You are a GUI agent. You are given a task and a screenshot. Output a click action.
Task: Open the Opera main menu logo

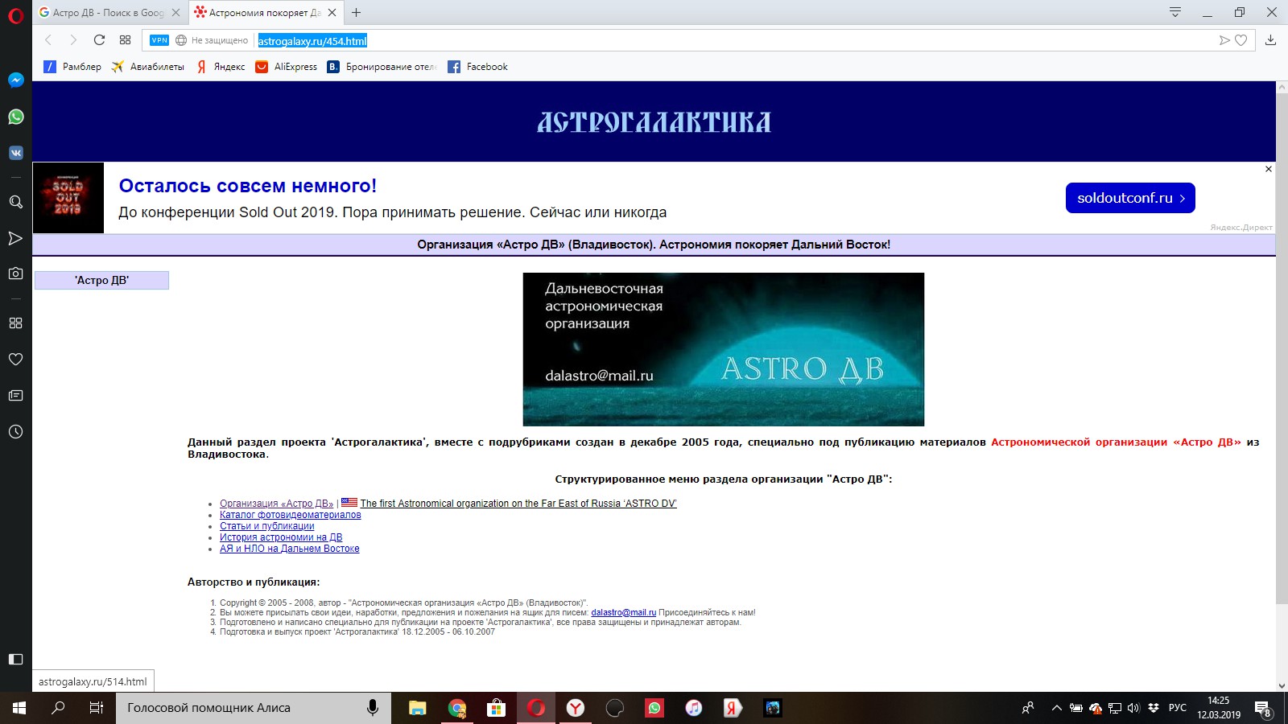tap(15, 15)
